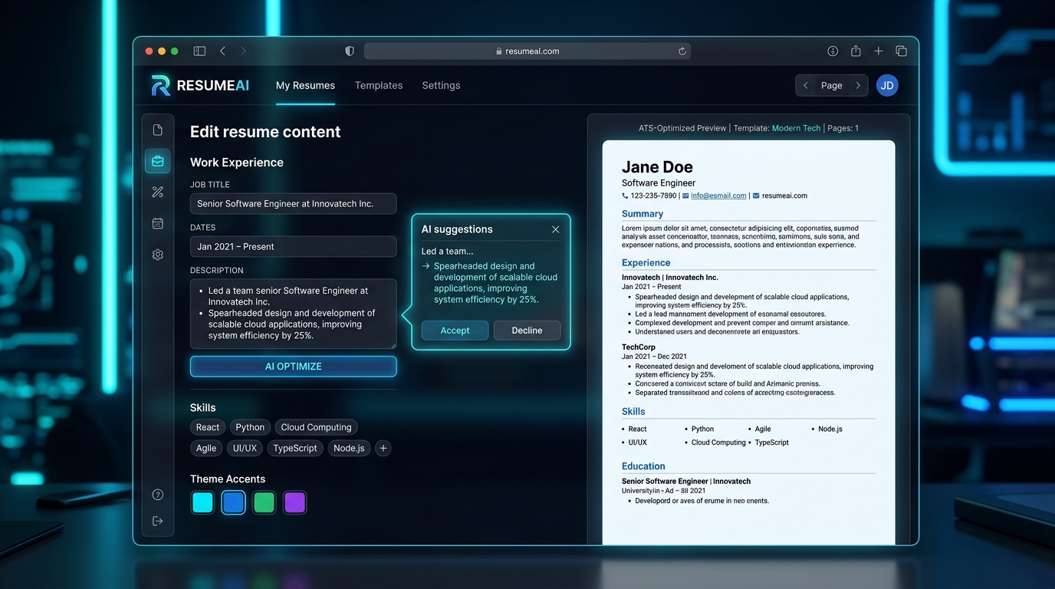This screenshot has width=1055, height=589.
Task: Open the JD user avatar
Action: coord(887,85)
